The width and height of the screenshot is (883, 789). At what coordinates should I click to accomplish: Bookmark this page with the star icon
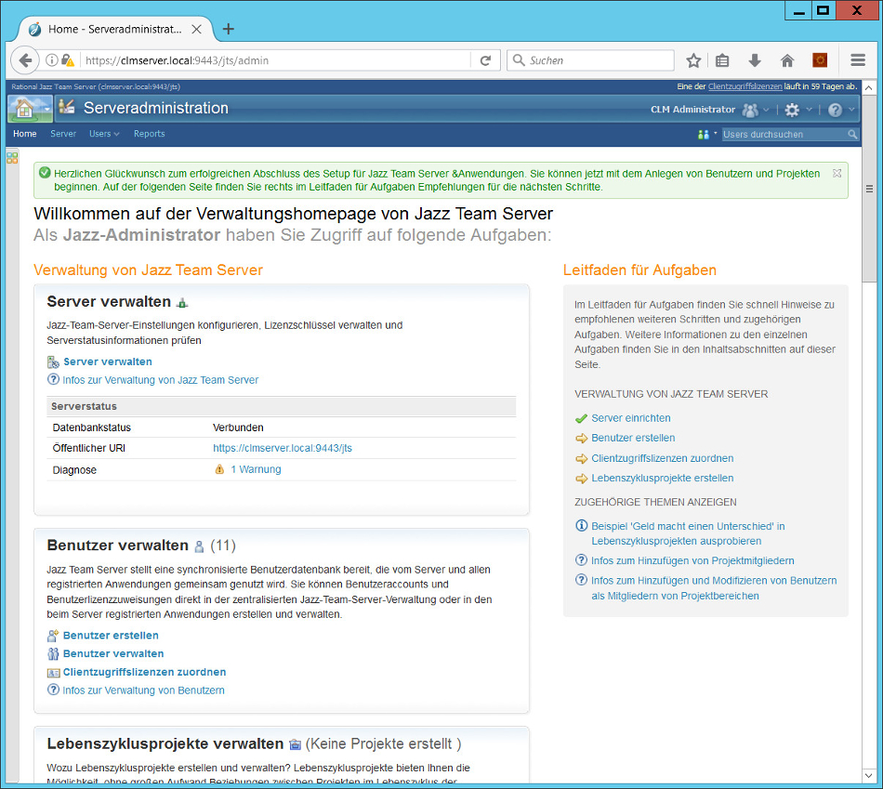693,60
